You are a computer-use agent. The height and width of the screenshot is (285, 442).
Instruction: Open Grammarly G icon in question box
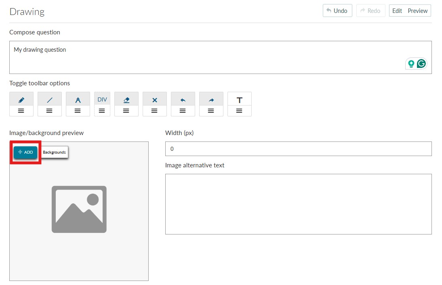421,63
